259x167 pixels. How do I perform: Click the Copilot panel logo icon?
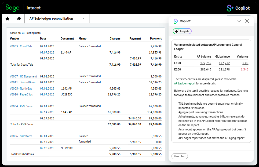(176, 21)
